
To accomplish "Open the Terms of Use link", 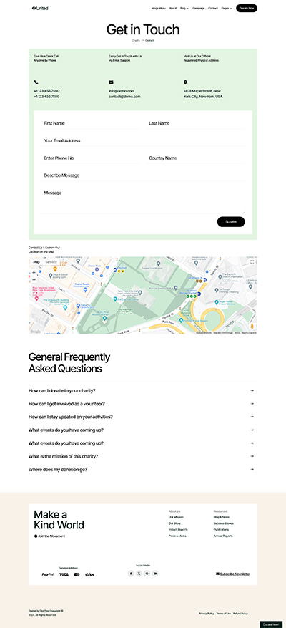I will pos(224,614).
